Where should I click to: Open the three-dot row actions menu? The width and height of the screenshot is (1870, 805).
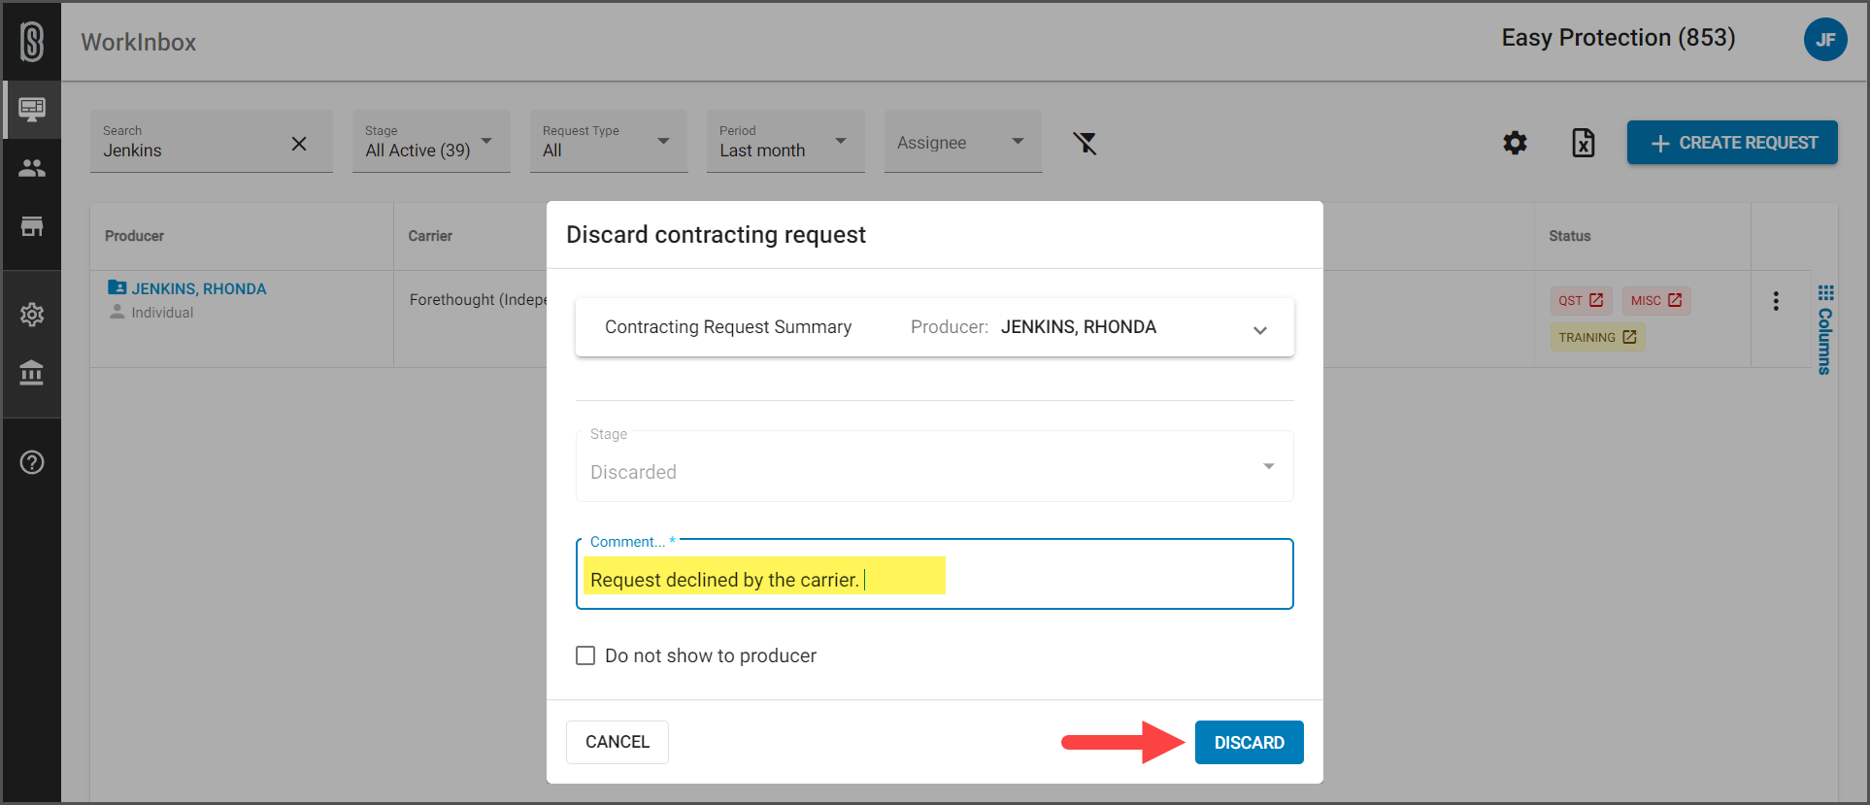tap(1776, 301)
